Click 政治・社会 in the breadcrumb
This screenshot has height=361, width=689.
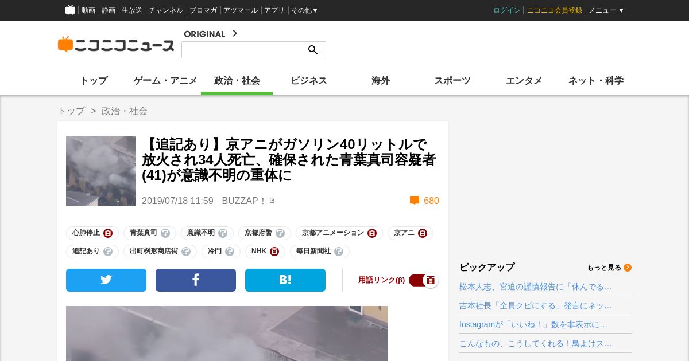click(125, 111)
